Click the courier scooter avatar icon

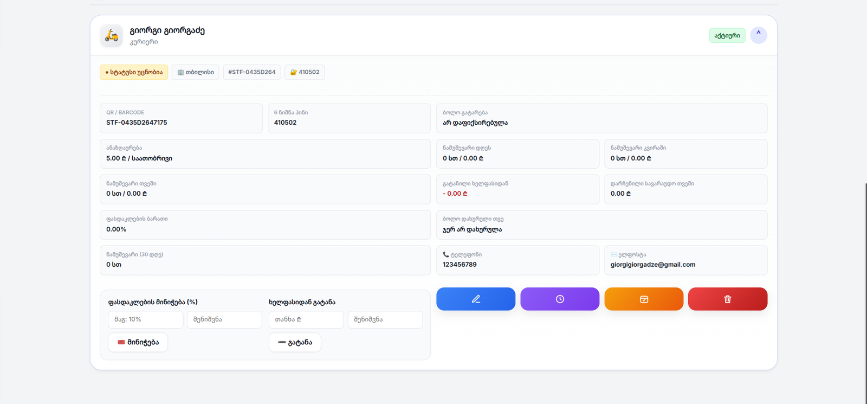(112, 35)
